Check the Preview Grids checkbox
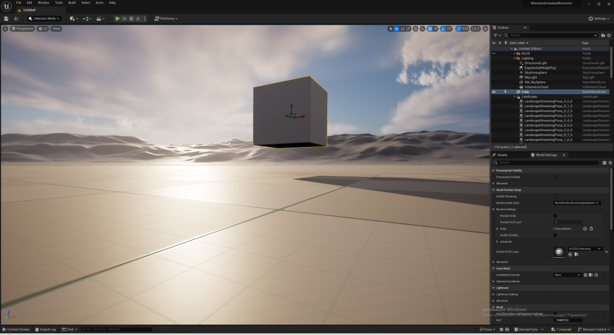This screenshot has width=614, height=335. [x=555, y=216]
